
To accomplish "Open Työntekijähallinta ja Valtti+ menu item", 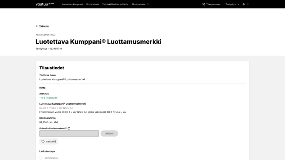I will tap(115, 4).
